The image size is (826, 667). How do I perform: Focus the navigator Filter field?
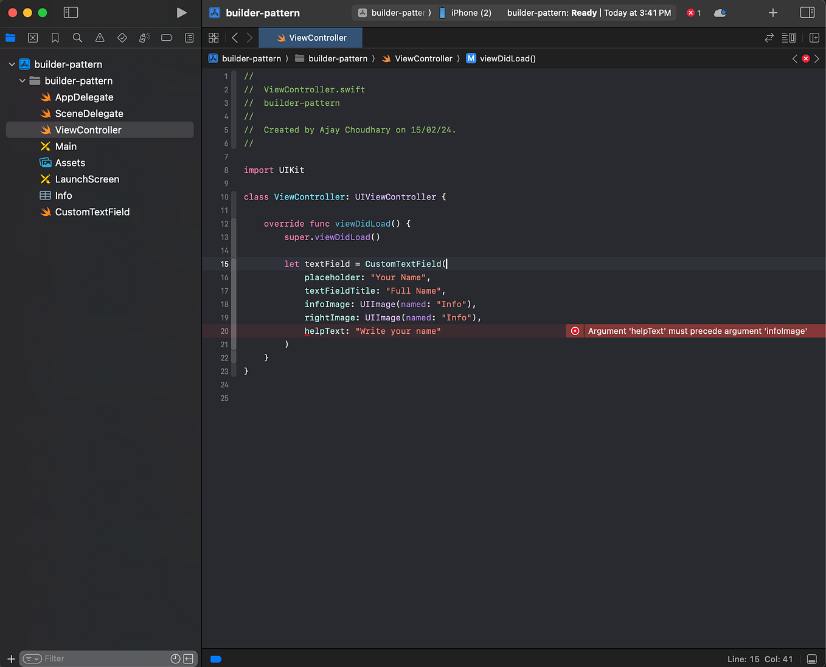tap(107, 658)
